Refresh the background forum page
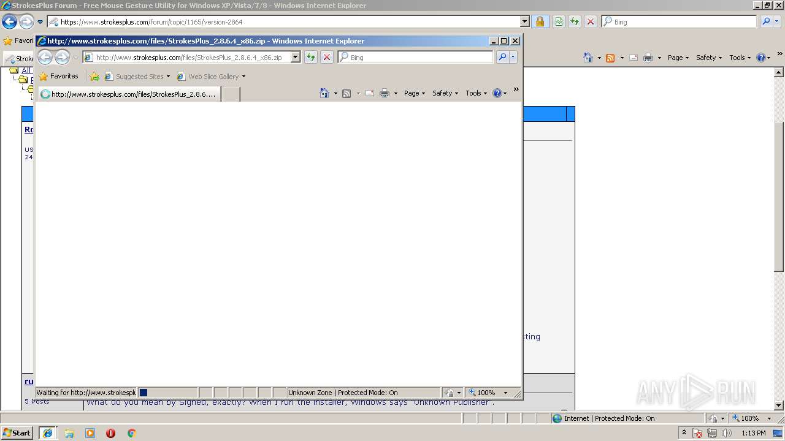Screen dimensions: 785x441 575,22
